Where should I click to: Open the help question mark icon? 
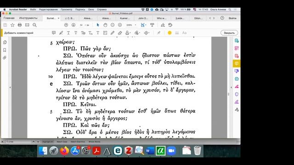(x=222, y=18)
